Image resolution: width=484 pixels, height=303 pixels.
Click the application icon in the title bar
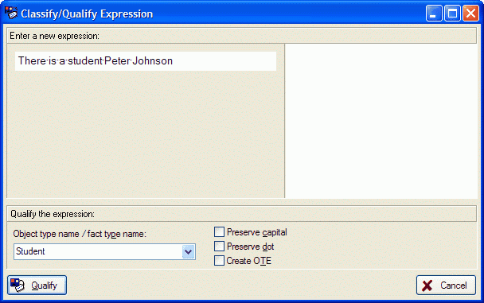pos(11,14)
